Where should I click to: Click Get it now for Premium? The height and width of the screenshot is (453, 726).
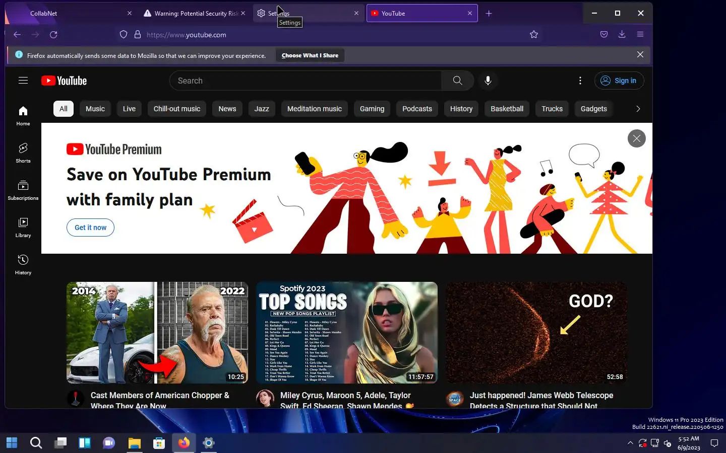click(90, 228)
